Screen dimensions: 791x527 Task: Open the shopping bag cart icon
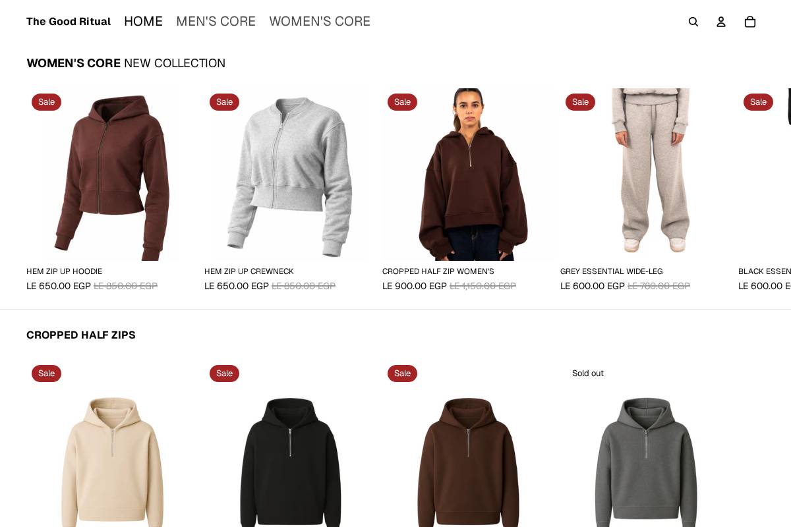point(750,22)
